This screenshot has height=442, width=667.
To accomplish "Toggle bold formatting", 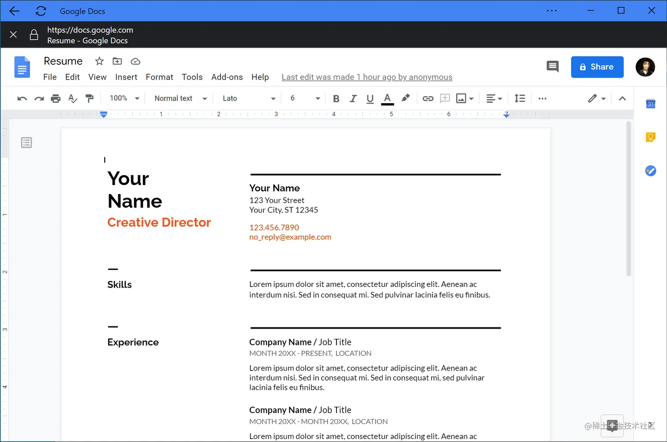I will pyautogui.click(x=336, y=98).
